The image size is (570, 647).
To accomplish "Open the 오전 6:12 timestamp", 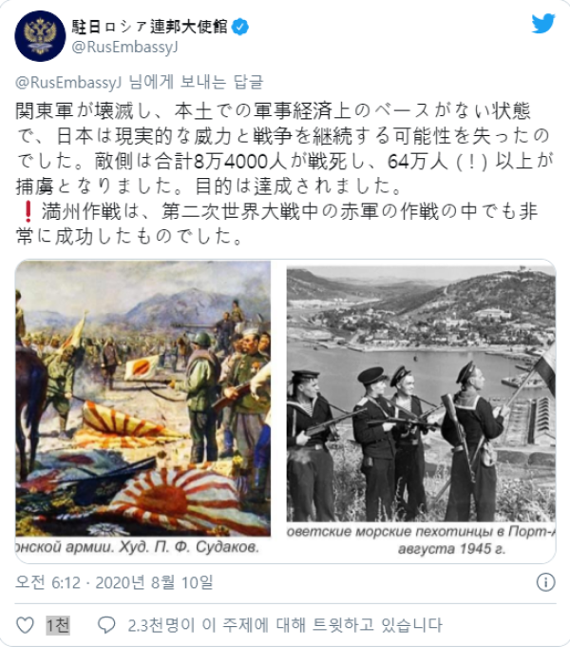I will [47, 582].
